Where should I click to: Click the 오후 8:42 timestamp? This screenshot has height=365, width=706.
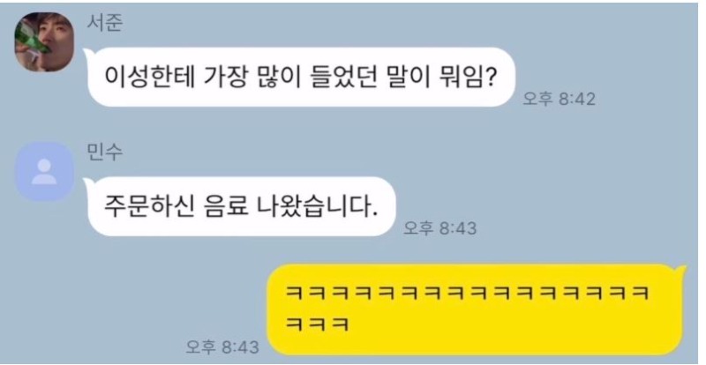[x=559, y=99]
